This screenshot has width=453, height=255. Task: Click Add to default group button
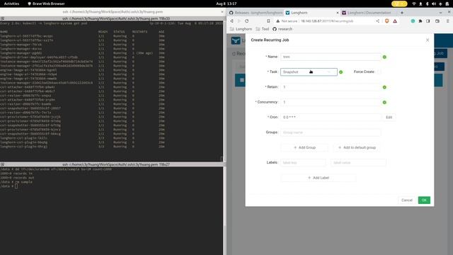[x=357, y=147]
